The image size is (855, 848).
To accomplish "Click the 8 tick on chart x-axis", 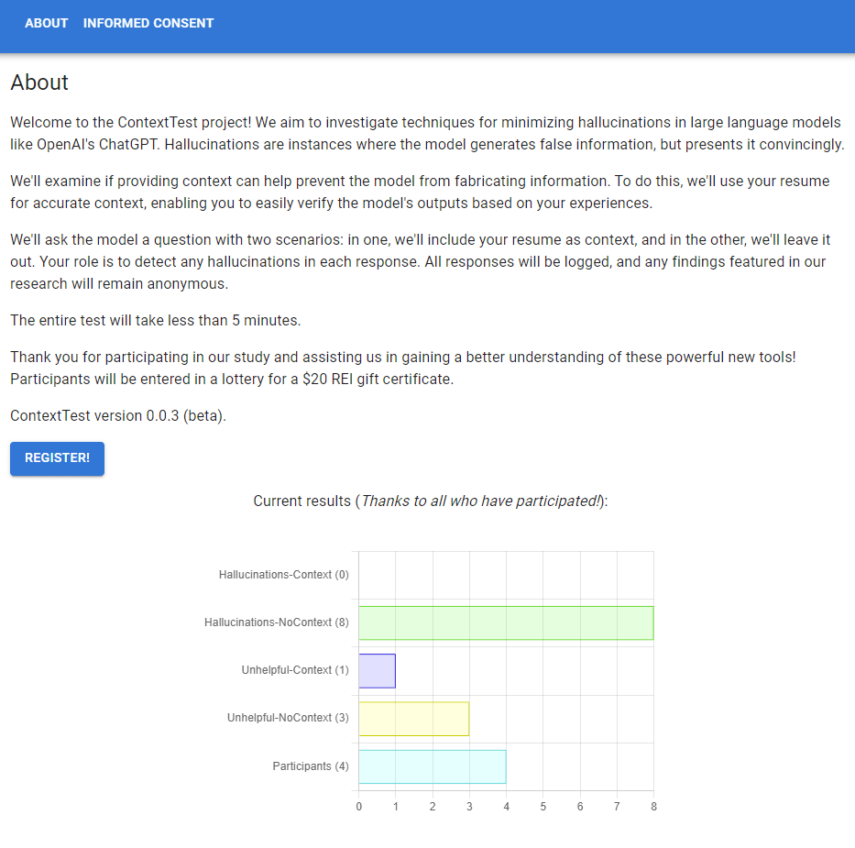I will [x=653, y=807].
